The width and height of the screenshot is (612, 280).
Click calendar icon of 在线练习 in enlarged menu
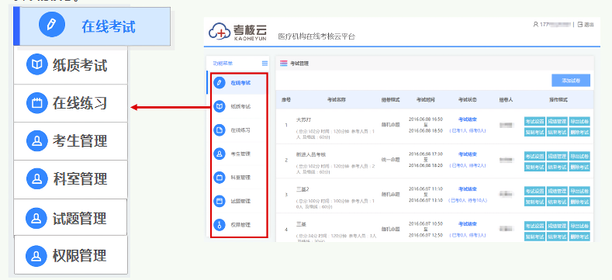pyautogui.click(x=36, y=103)
